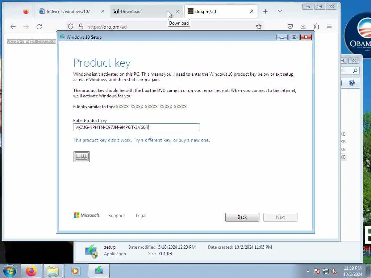Close the Download tab
The image size is (371, 278).
(x=178, y=11)
